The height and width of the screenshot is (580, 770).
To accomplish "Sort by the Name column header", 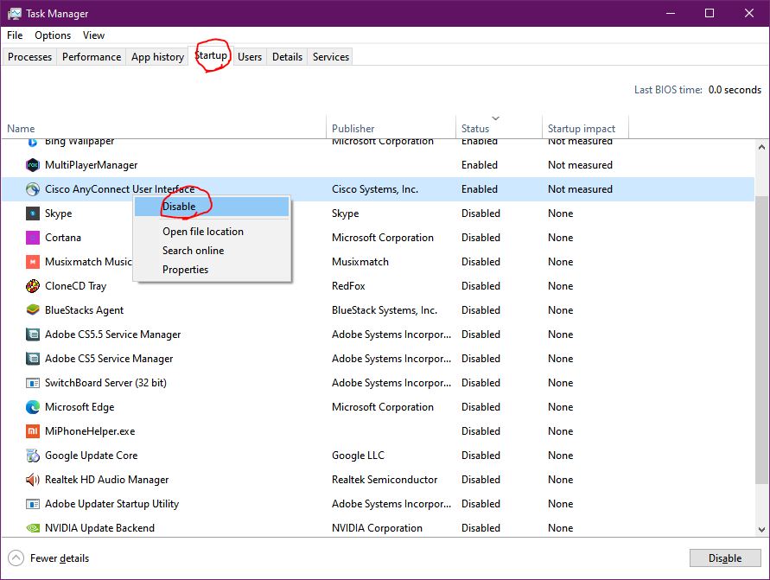I will pos(163,128).
